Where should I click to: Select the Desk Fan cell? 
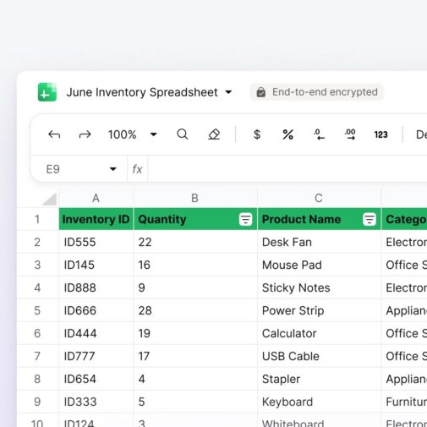pyautogui.click(x=319, y=242)
